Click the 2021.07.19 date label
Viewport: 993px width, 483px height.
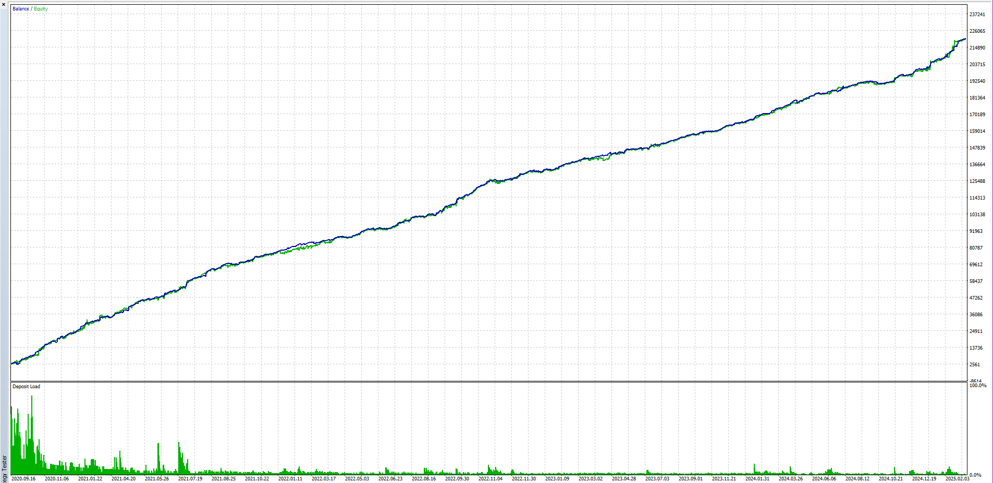(x=190, y=479)
